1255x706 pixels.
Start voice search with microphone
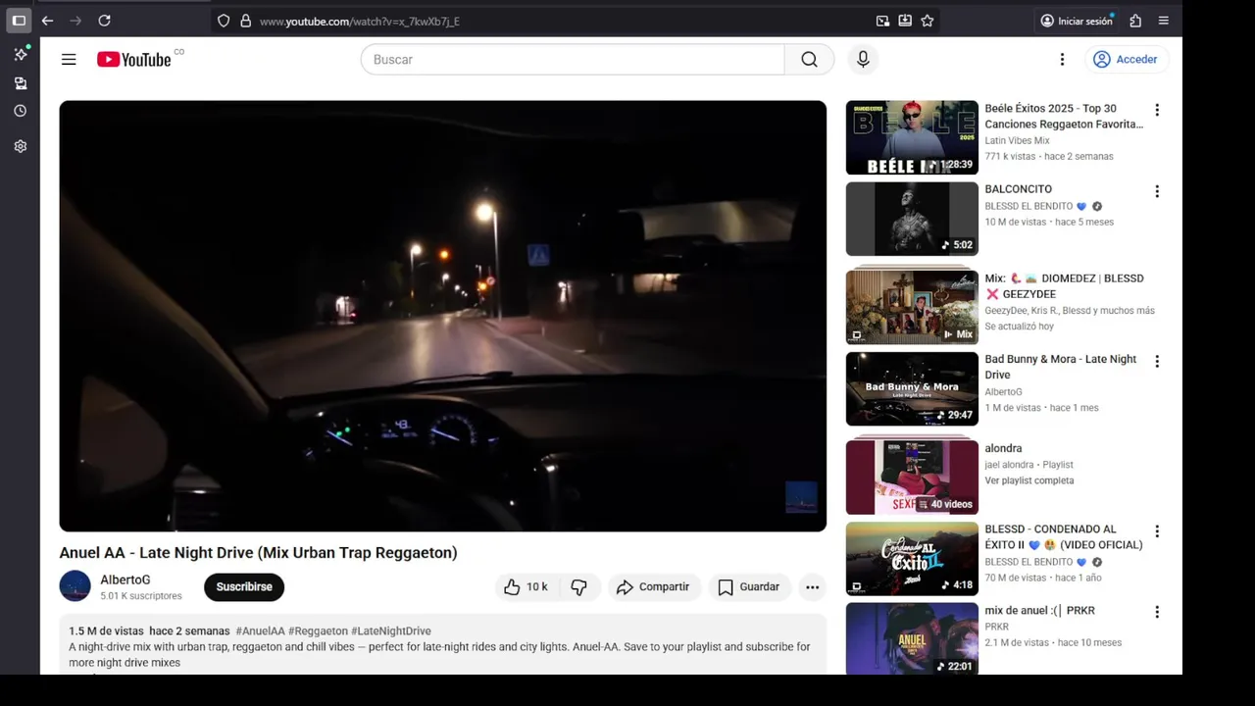pos(863,60)
